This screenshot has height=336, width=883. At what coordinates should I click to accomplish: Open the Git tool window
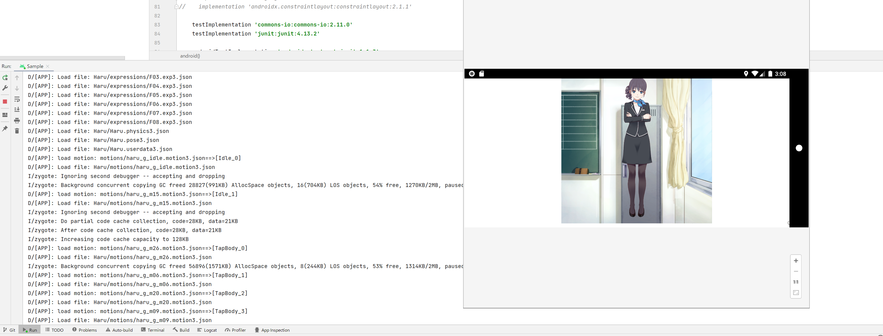pos(9,330)
